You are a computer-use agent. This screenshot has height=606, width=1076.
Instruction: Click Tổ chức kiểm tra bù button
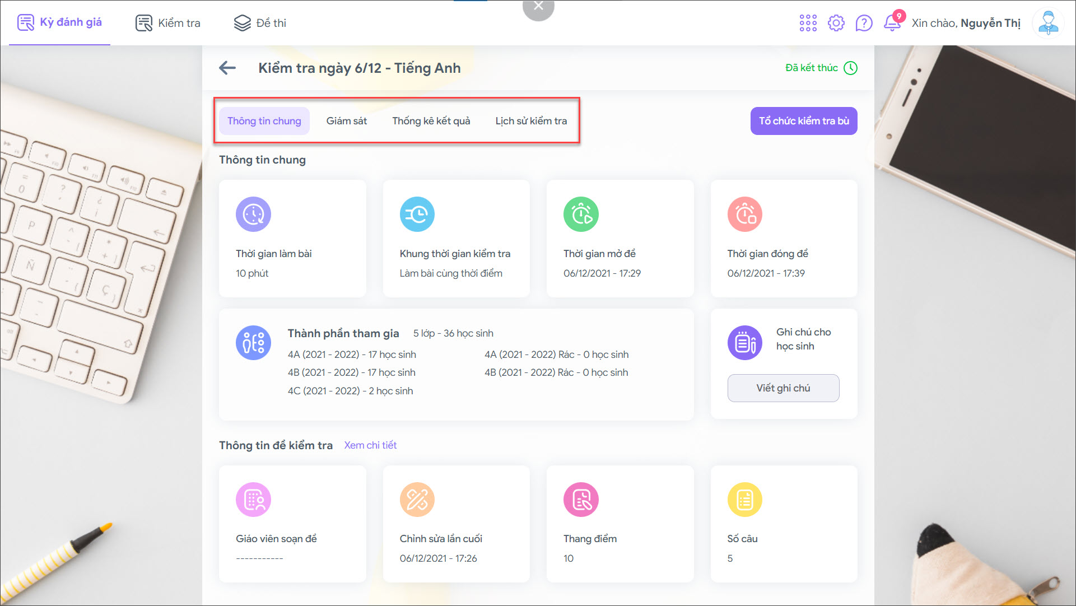pyautogui.click(x=803, y=121)
